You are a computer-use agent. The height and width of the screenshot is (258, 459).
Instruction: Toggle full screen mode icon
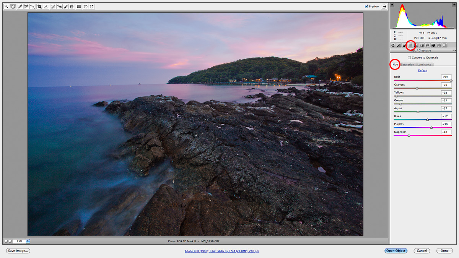[x=384, y=6]
